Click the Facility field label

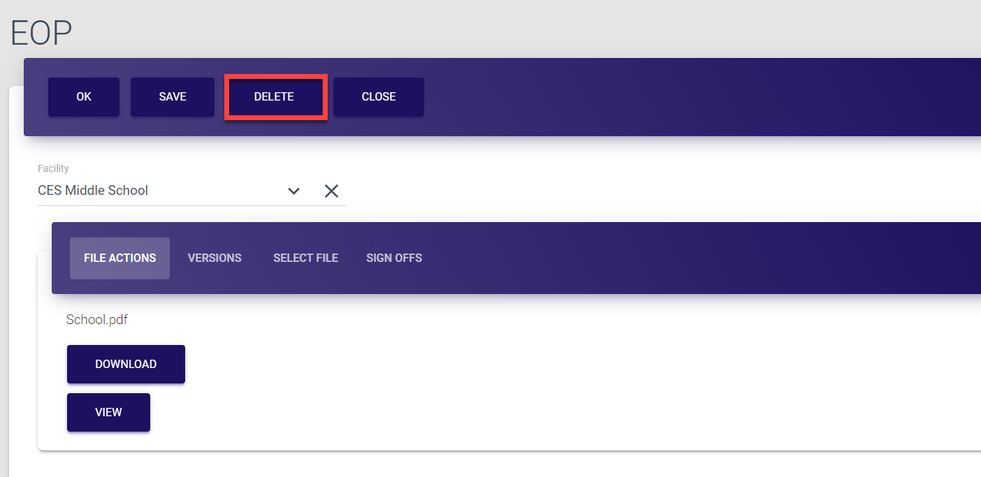[x=53, y=168]
